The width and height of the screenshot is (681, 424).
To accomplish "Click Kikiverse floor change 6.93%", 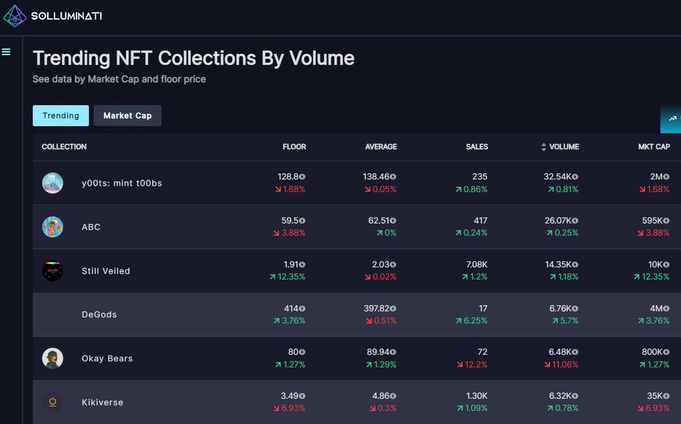I will coord(290,408).
